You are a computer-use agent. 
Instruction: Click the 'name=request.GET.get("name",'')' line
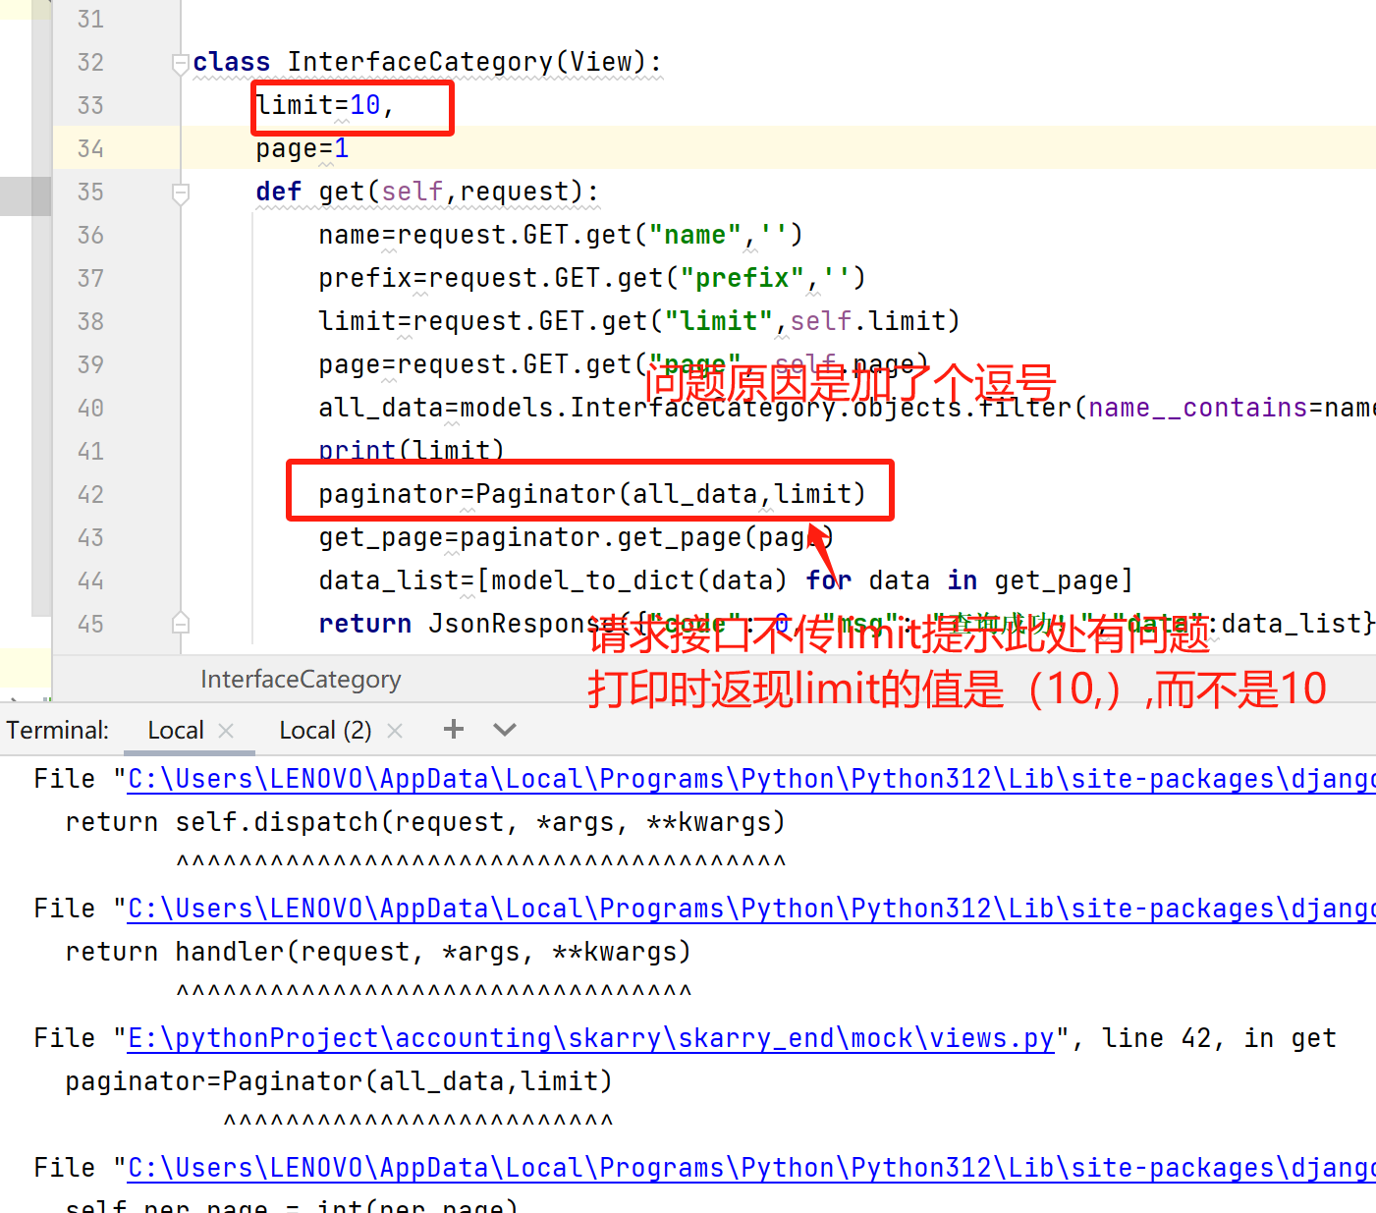coord(561,235)
